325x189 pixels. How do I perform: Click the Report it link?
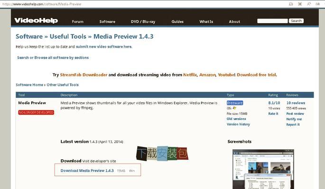coord(293,124)
